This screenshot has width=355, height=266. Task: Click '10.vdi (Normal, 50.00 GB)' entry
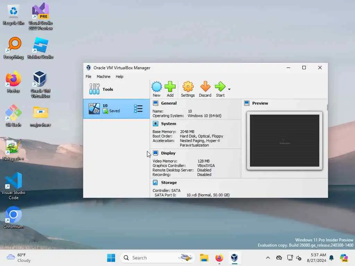(x=208, y=195)
